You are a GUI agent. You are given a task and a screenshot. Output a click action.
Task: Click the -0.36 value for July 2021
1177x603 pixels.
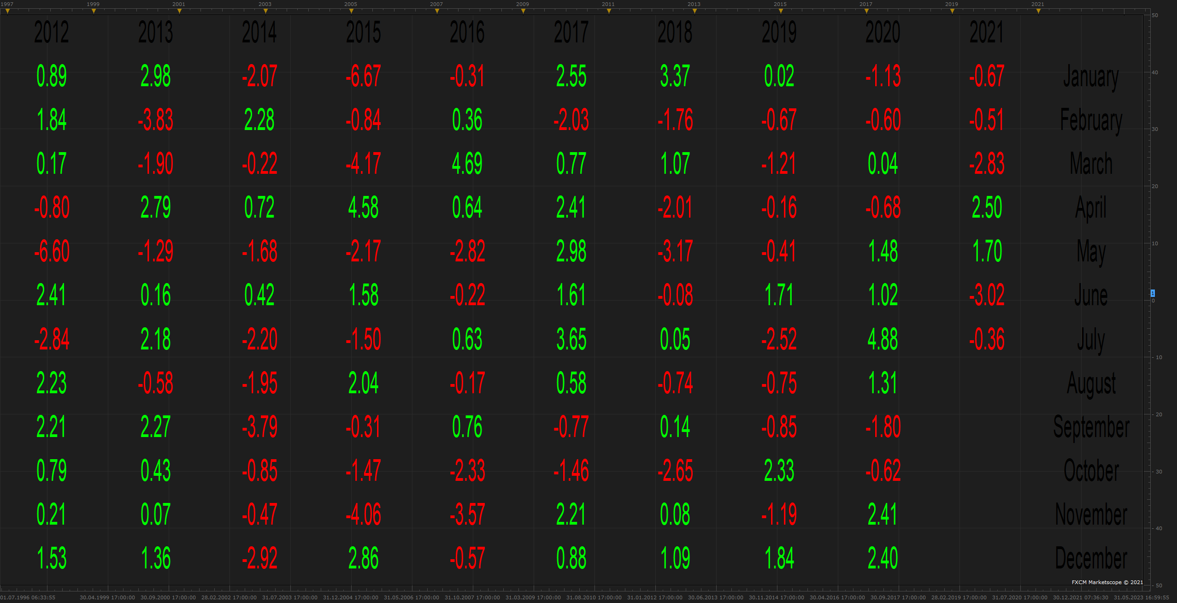[x=987, y=339]
